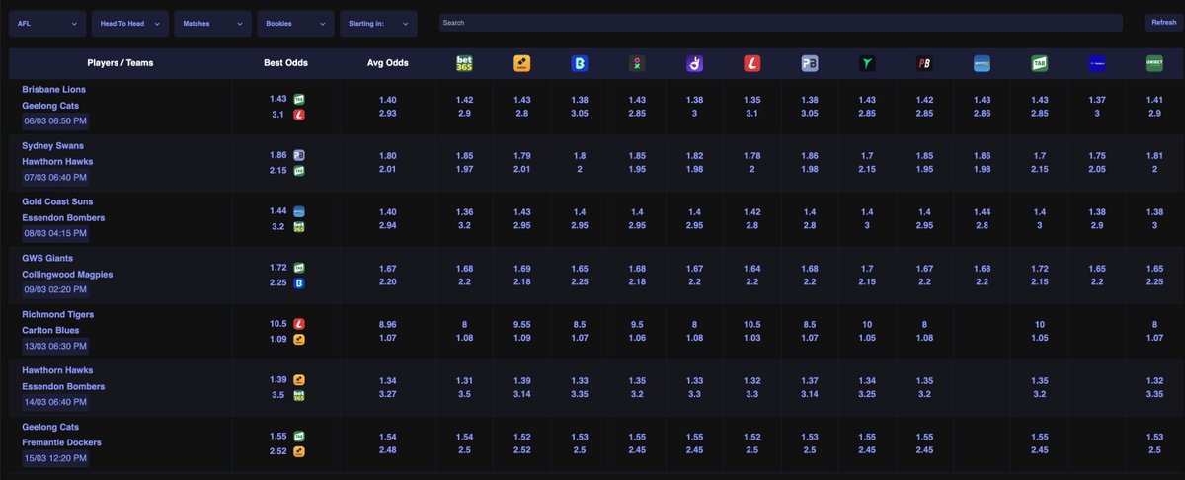The image size is (1185, 480).
Task: Click bet365 icon beside best odds 3.5
Action: [299, 395]
